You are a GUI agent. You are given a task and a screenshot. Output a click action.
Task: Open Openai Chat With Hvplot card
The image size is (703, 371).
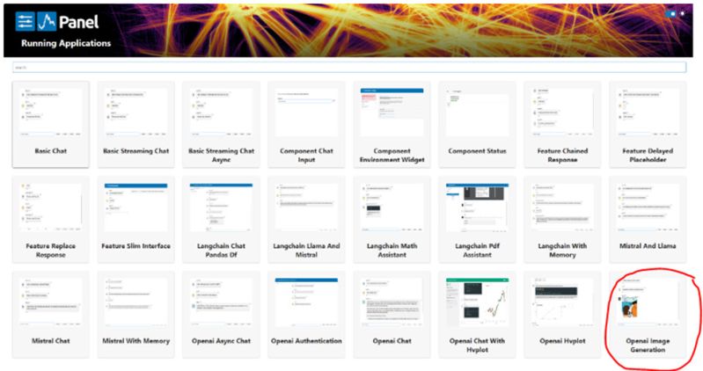point(477,315)
